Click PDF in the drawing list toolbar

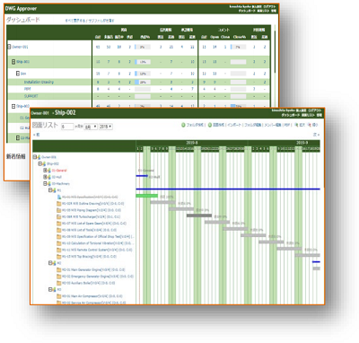(287, 125)
